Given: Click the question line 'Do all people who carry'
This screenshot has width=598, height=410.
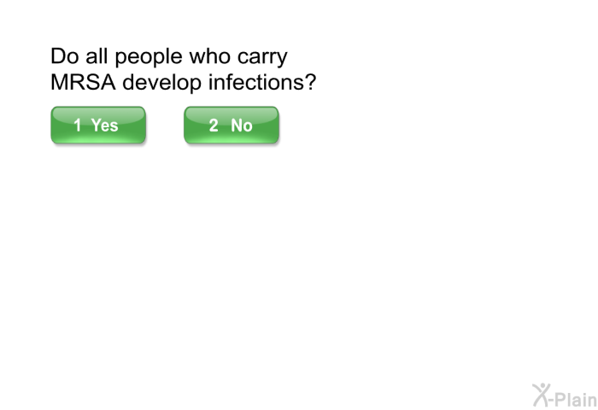Looking at the screenshot, I should click(169, 57).
